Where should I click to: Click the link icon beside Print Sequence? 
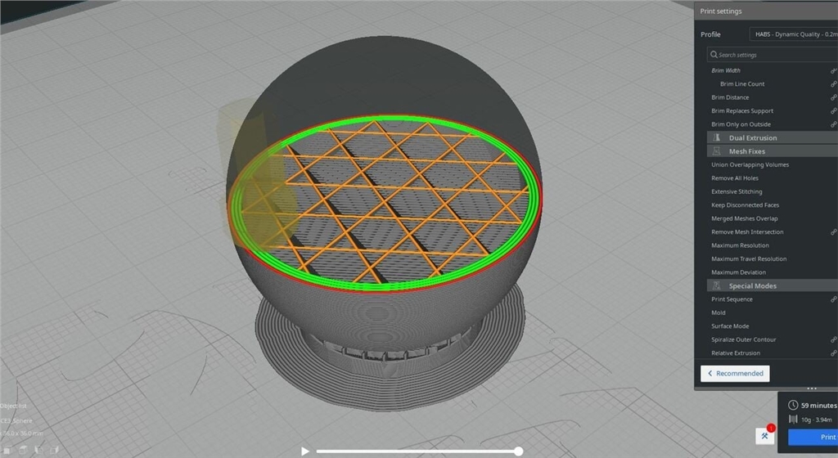tap(833, 299)
